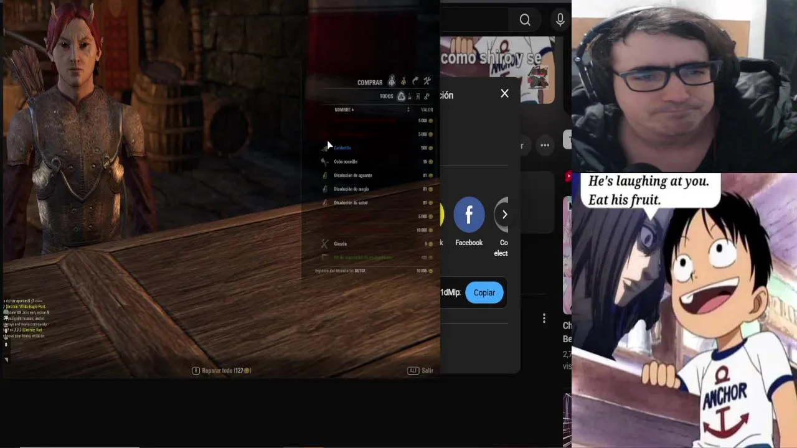This screenshot has width=797, height=448.
Task: Select the green Kit de reparación row
Action: coord(376,258)
